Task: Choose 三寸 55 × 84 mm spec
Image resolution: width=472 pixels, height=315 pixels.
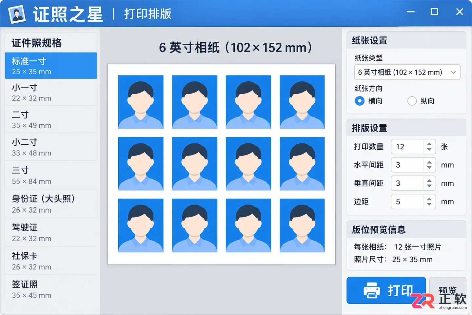Action: 51,176
